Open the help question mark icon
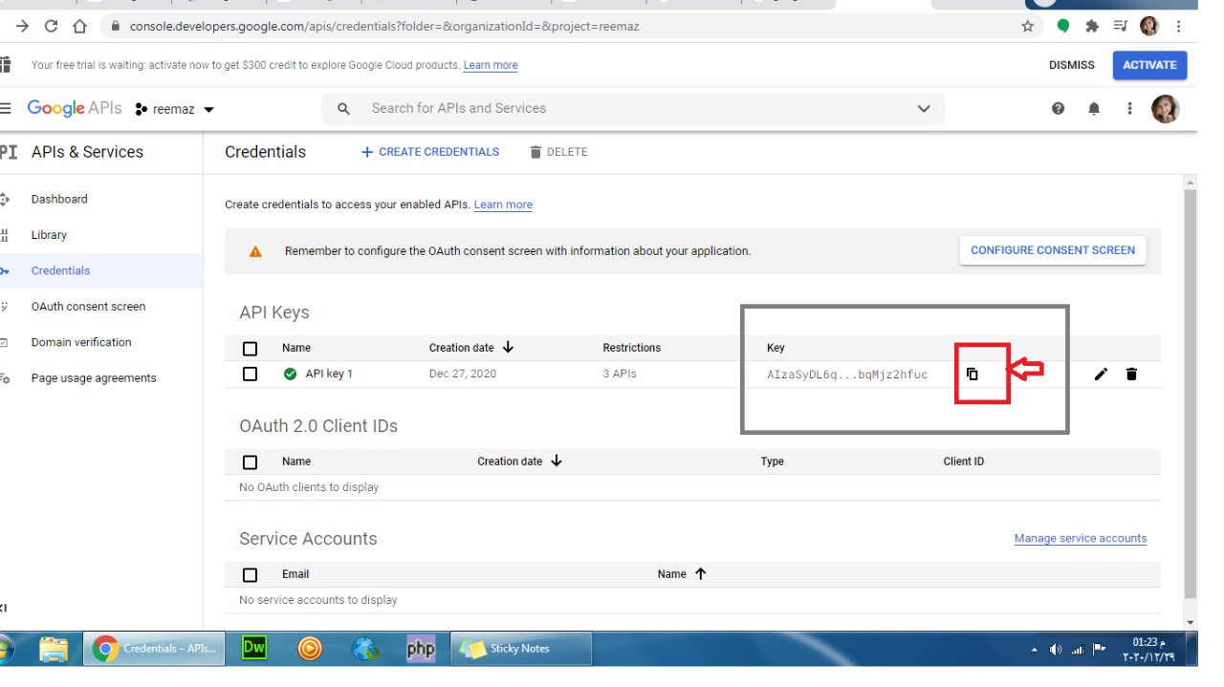1224x687 pixels. pos(1058,109)
